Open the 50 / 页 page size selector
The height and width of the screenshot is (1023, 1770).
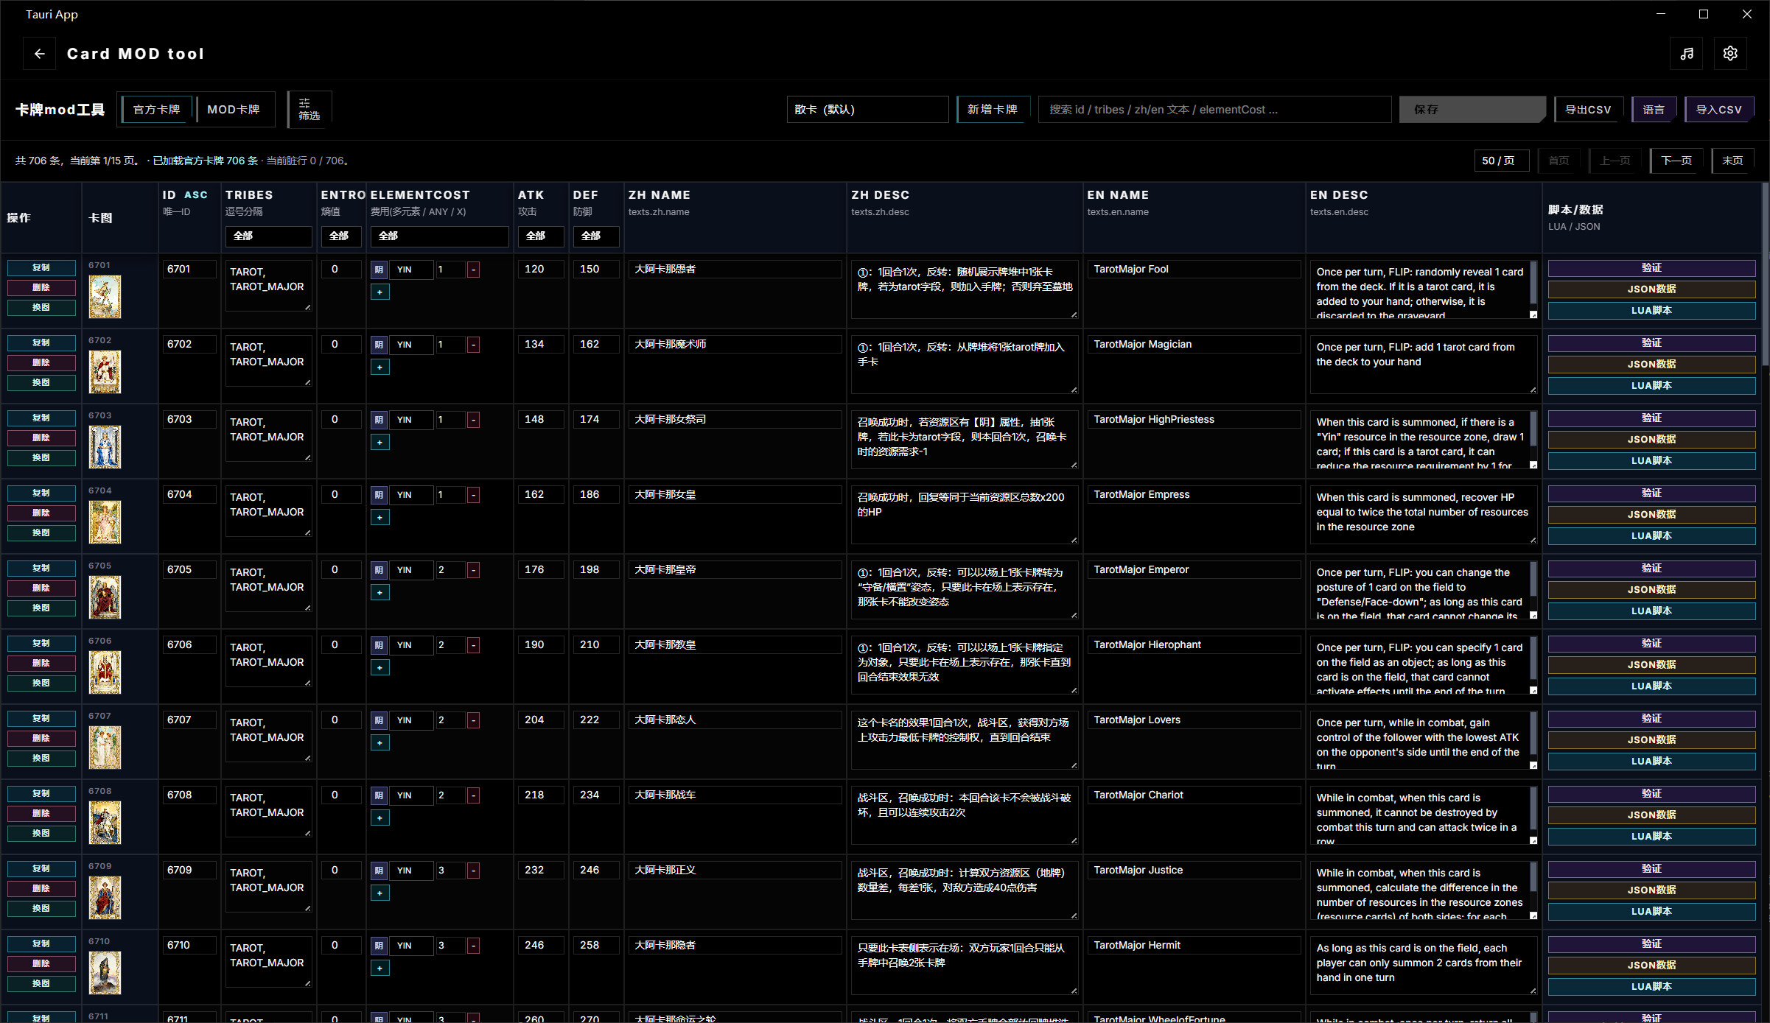(1502, 161)
